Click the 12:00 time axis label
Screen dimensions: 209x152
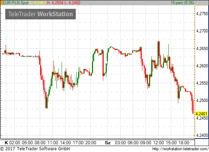coord(158,143)
